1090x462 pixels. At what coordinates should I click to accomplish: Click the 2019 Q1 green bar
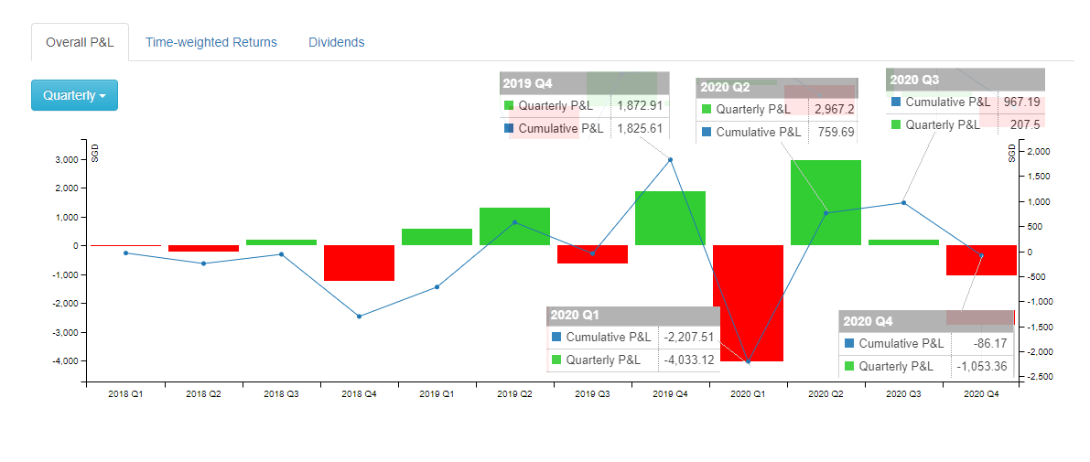pyautogui.click(x=437, y=237)
